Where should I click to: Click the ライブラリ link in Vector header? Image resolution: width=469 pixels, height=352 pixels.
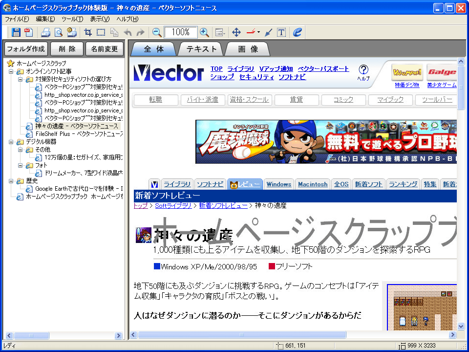tap(240, 69)
